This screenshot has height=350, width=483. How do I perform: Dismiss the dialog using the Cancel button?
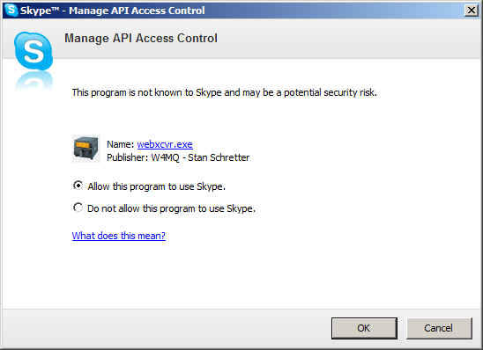tap(439, 328)
